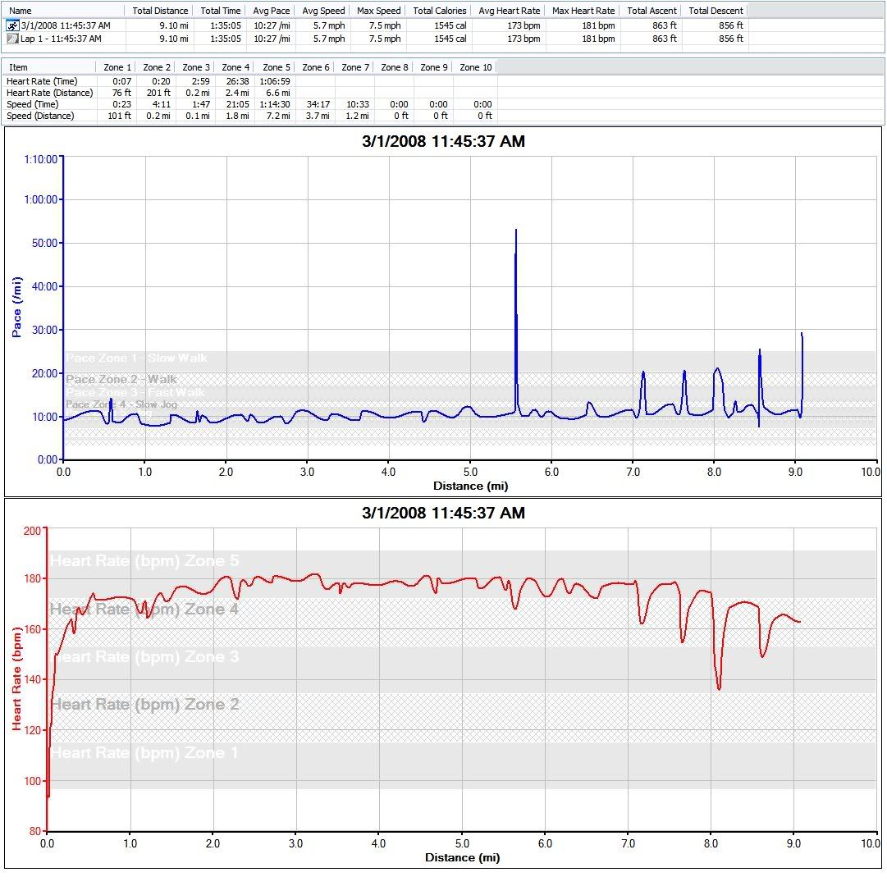Click the Heart Rate (bpm) Zone 5 band label
887x886 pixels.
tap(144, 561)
